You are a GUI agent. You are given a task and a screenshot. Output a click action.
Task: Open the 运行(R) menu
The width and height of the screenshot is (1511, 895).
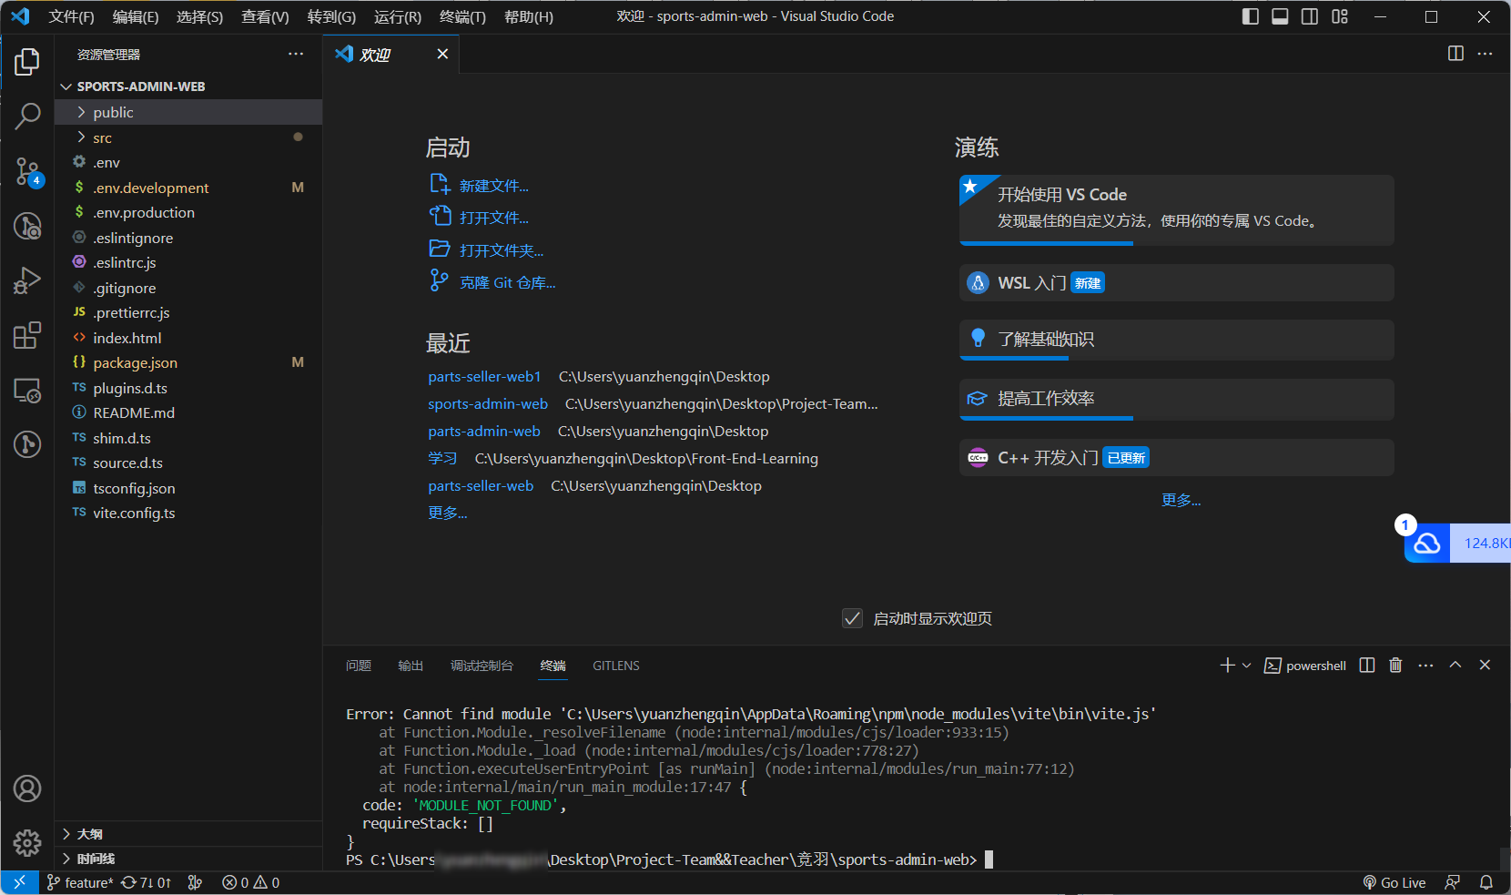point(398,16)
